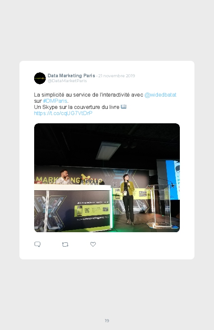
Task: Click the reply speech bubble icon
Action: click(x=37, y=244)
